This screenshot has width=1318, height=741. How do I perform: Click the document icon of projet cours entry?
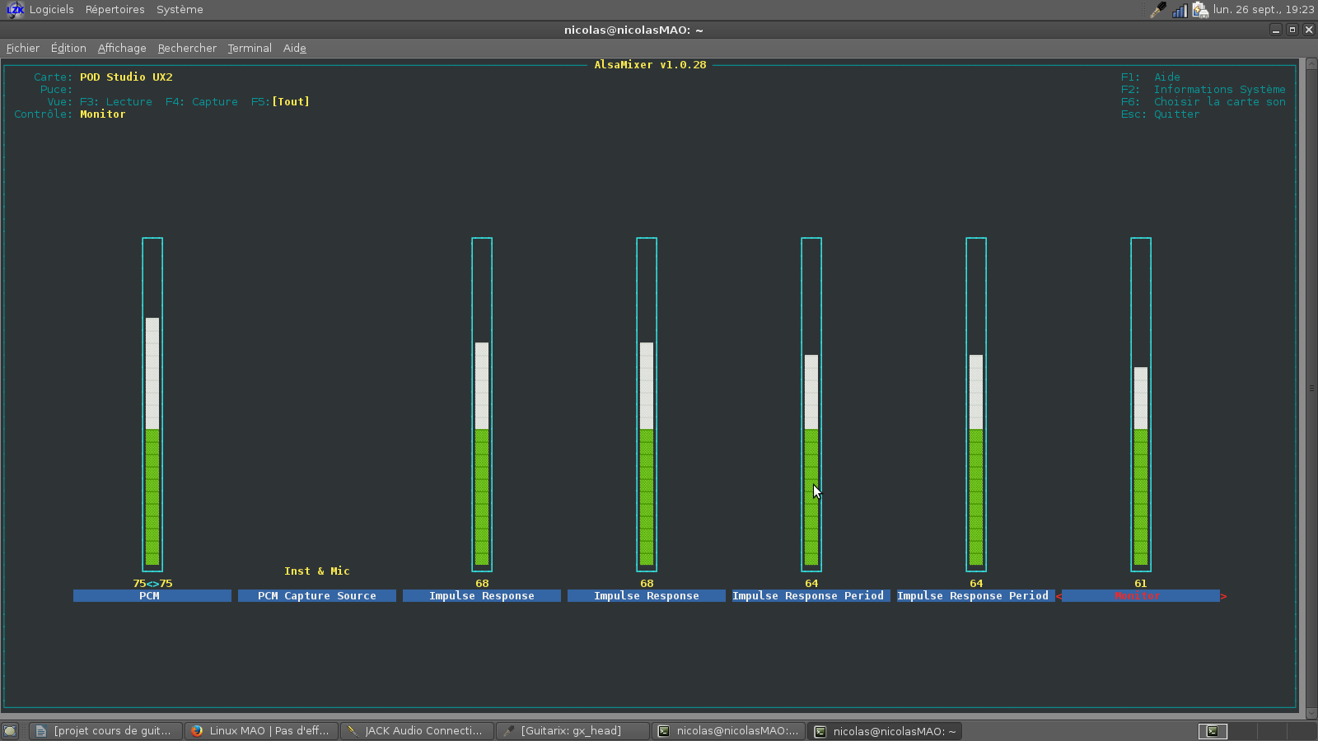click(x=41, y=731)
